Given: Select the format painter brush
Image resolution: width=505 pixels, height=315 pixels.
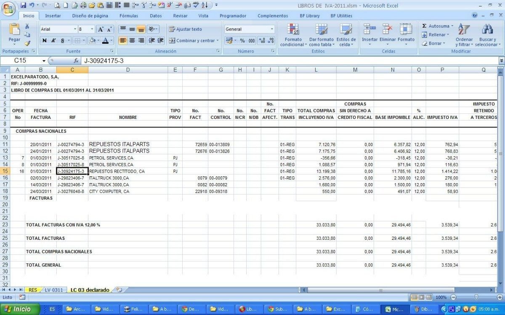Looking at the screenshot, I should pyautogui.click(x=27, y=43).
